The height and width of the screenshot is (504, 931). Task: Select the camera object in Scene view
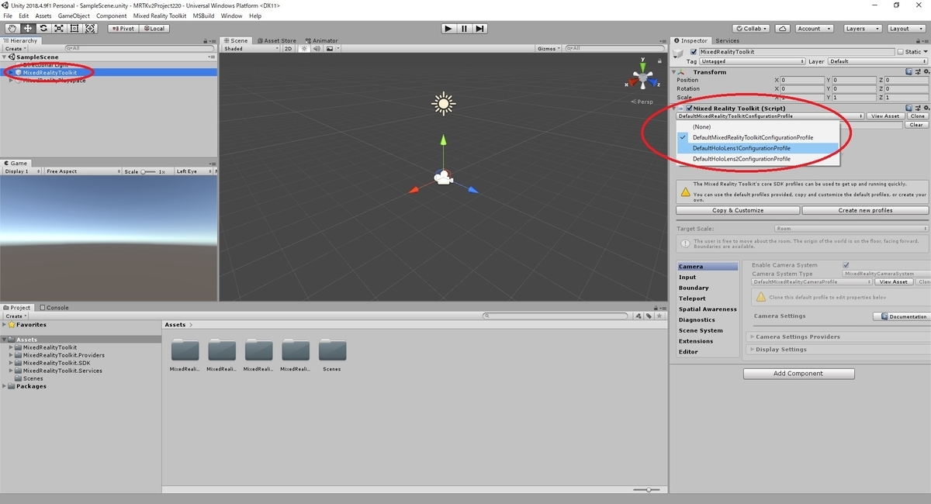443,178
